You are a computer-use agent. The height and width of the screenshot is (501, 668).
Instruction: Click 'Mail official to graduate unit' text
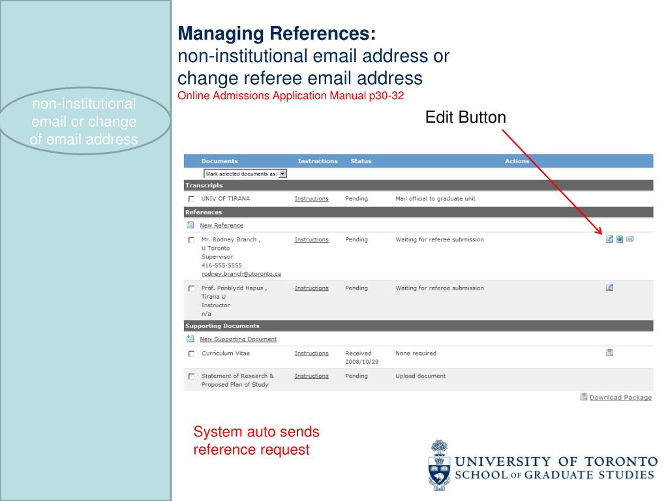(x=435, y=198)
